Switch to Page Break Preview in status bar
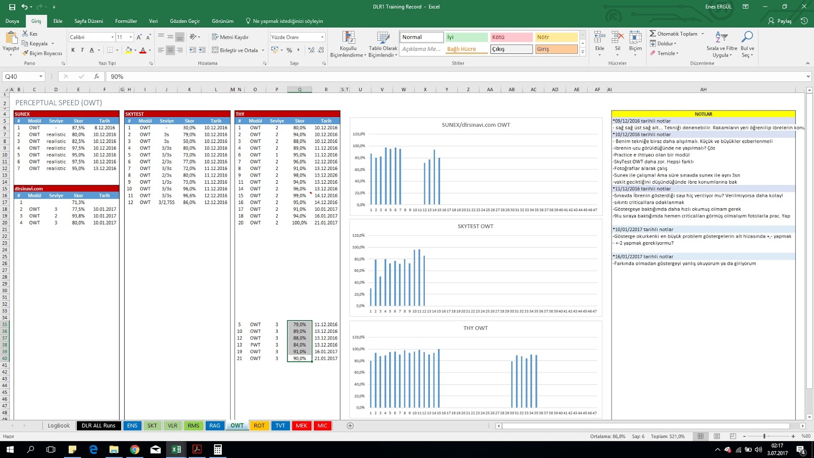 [x=733, y=436]
